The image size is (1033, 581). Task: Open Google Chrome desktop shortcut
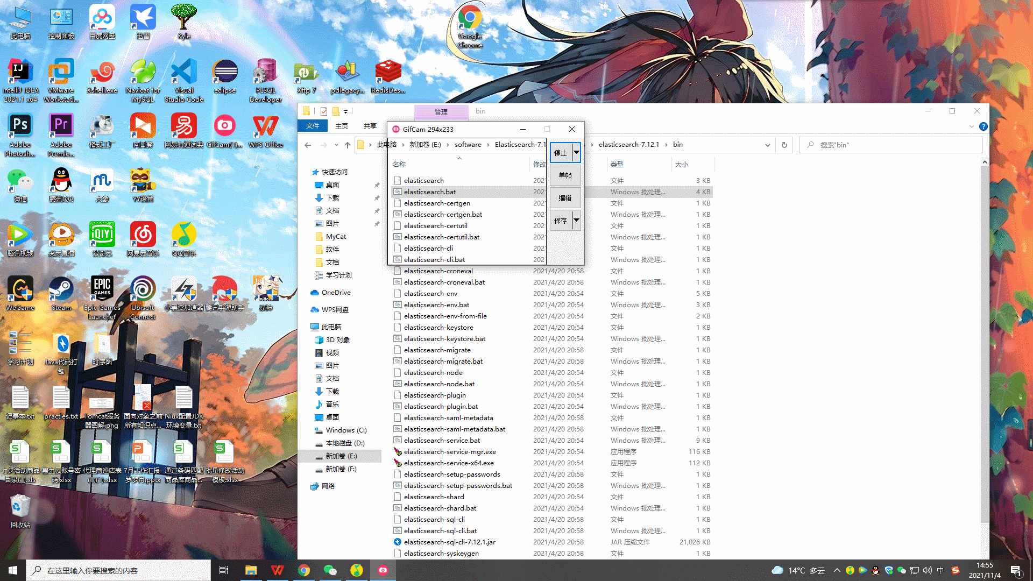(470, 26)
